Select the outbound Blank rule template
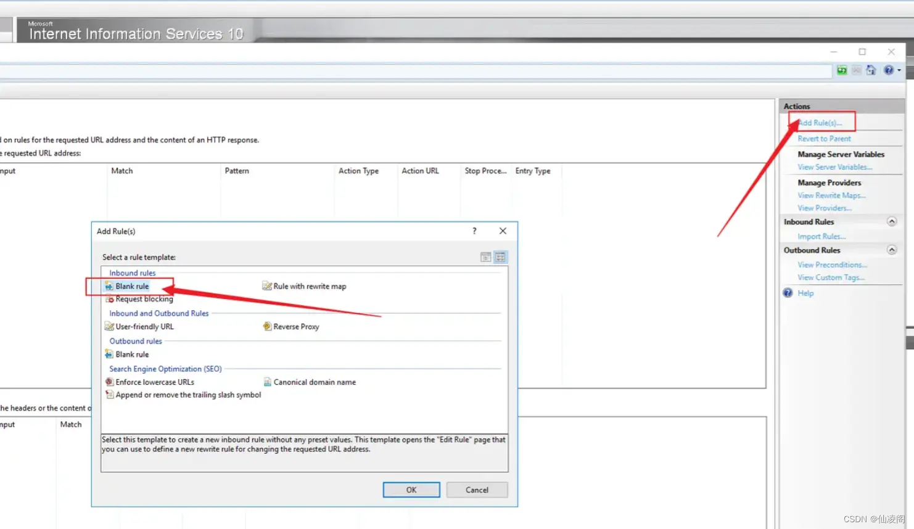 click(x=127, y=355)
